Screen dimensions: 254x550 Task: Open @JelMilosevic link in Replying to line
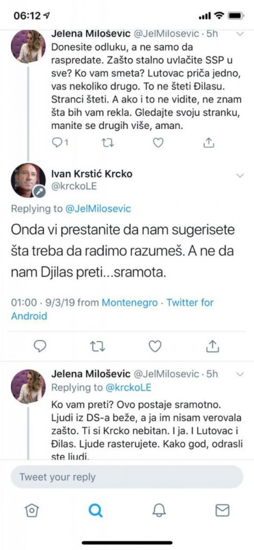(98, 209)
